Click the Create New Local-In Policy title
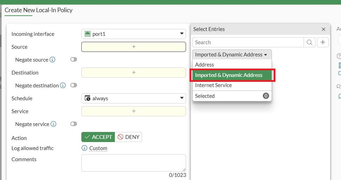The width and height of the screenshot is (341, 180). 38,10
